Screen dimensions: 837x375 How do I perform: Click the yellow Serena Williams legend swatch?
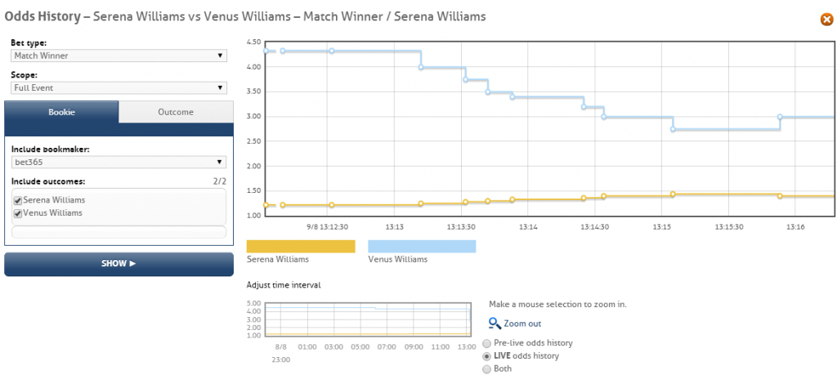click(301, 246)
